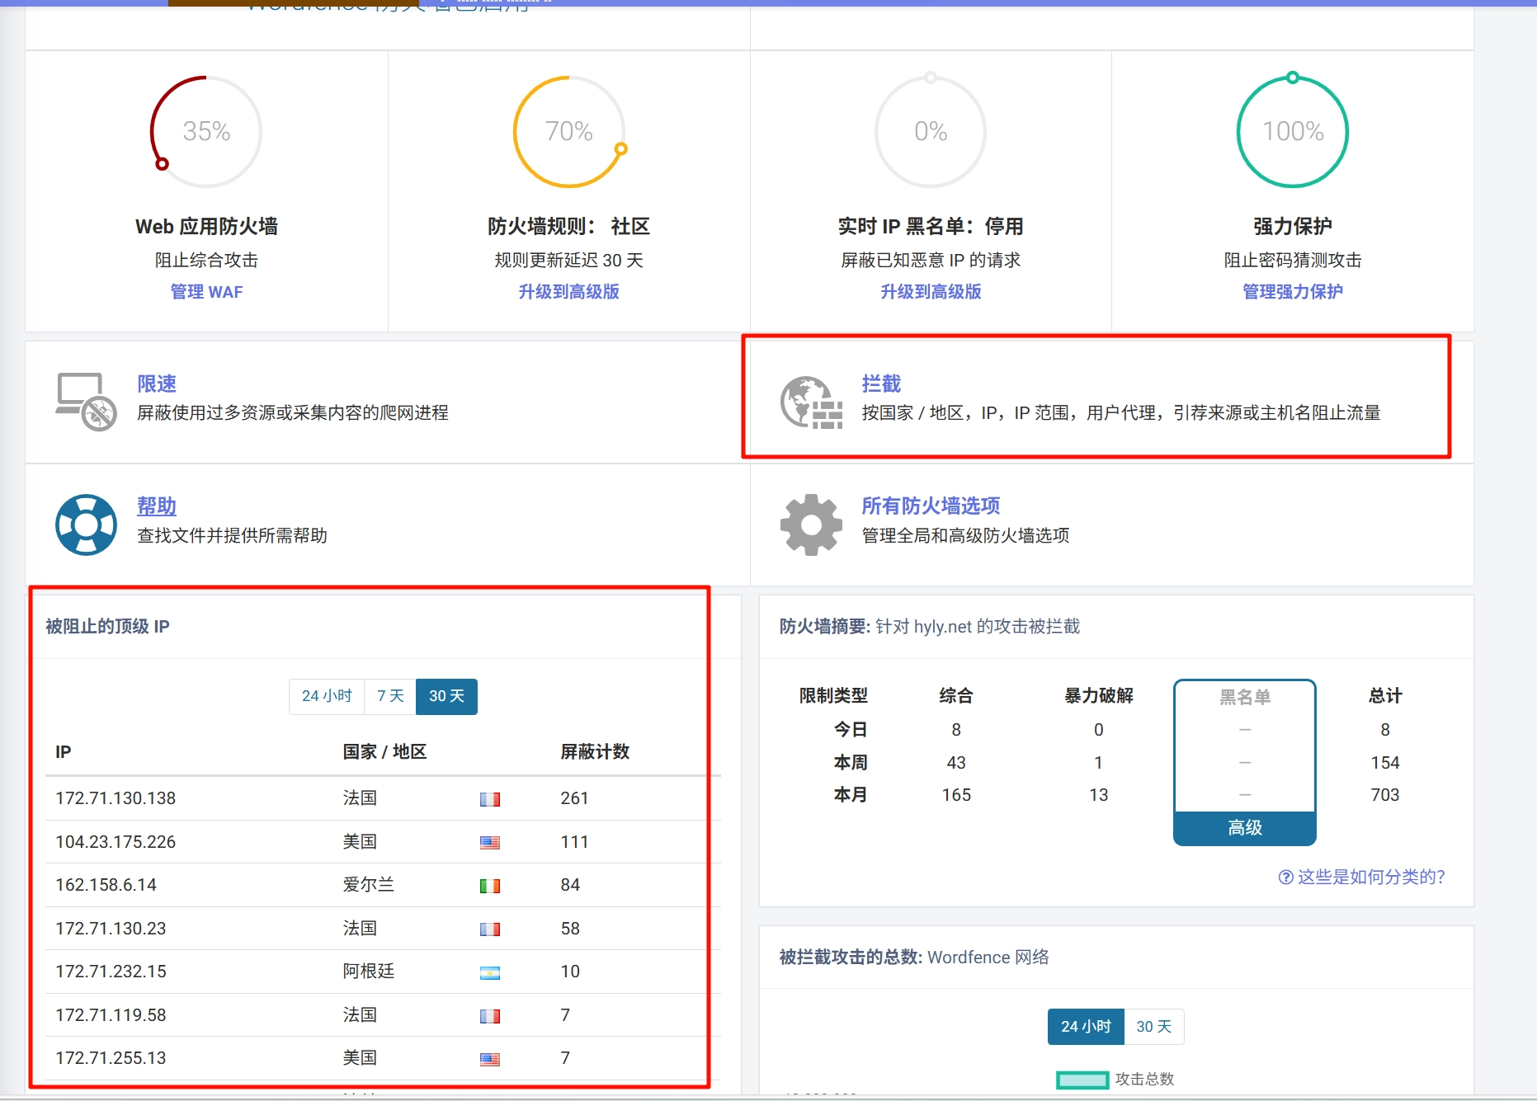Click block count 261
Screen dimensions: 1537x1101
tap(574, 798)
